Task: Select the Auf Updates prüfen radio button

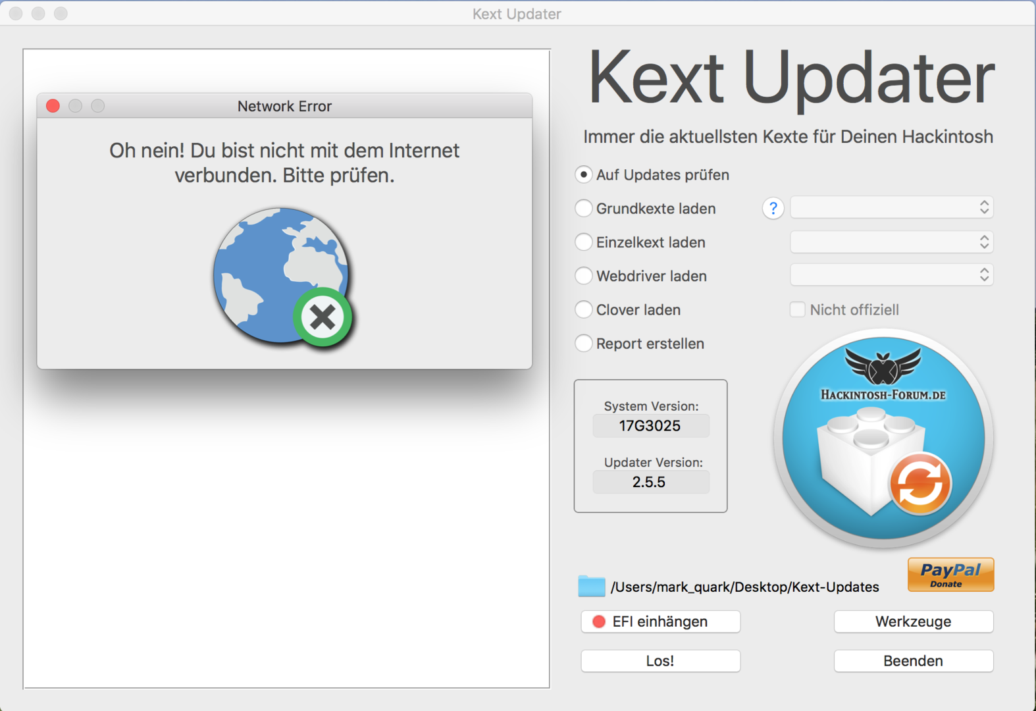Action: (x=583, y=174)
